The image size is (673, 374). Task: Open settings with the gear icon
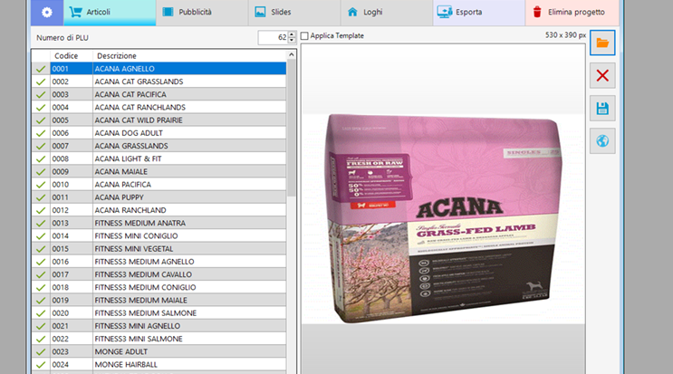[47, 12]
